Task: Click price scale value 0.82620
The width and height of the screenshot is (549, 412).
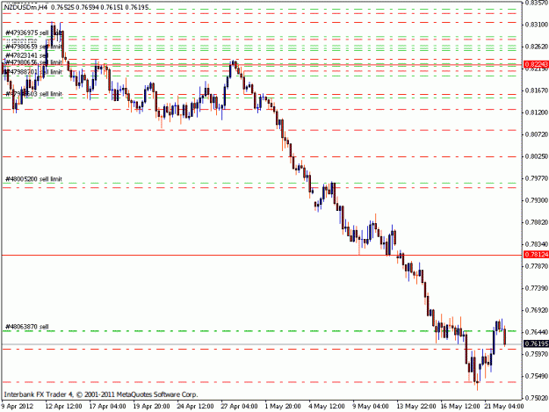Action: [537, 47]
